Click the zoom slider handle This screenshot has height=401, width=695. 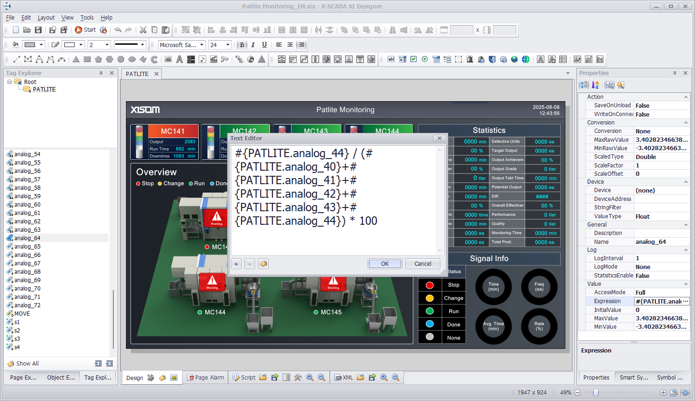pyautogui.click(x=596, y=393)
